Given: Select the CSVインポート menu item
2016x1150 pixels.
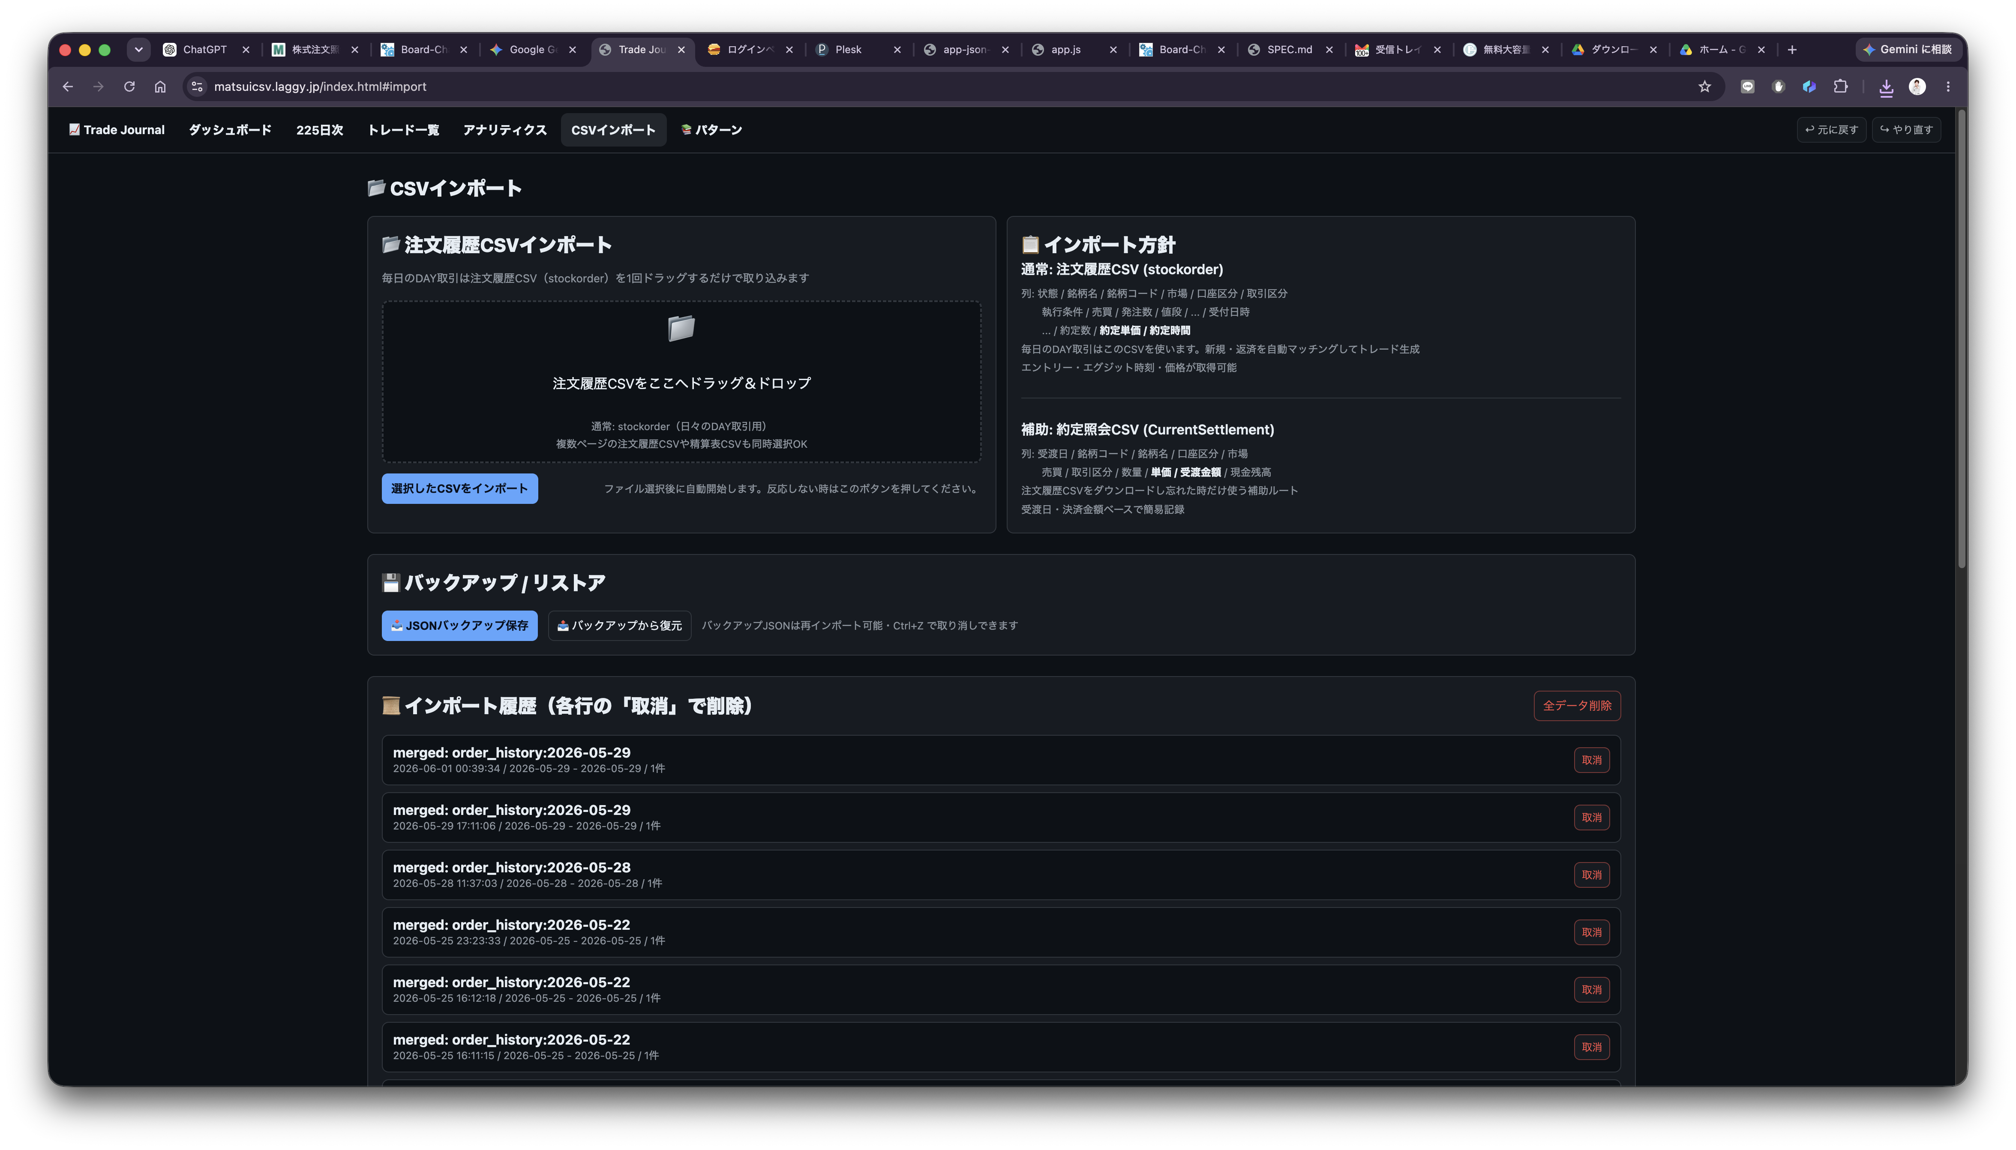Looking at the screenshot, I should 613,129.
